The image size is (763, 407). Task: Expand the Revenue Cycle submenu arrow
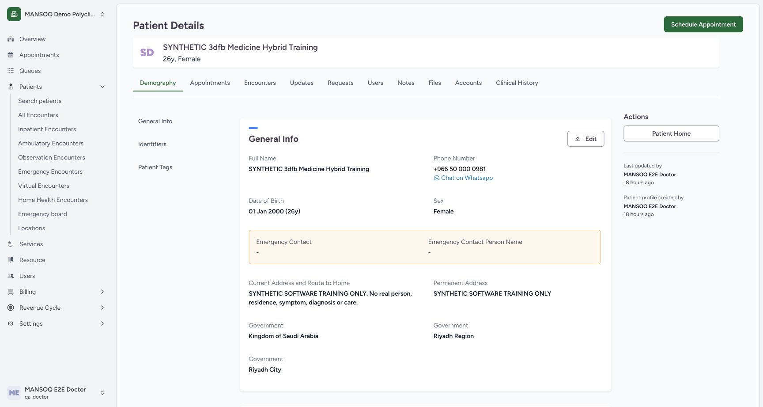coord(102,308)
